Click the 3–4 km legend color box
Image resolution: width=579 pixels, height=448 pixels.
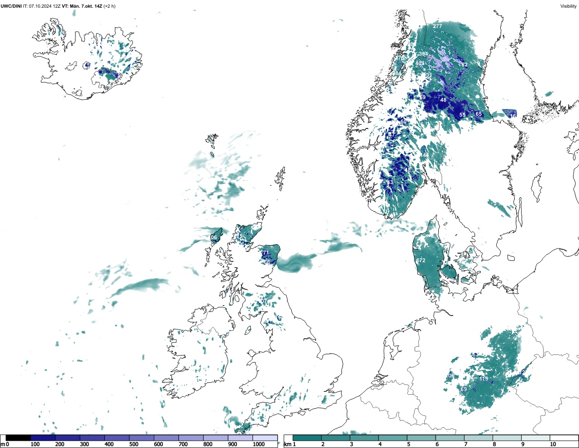tap(364, 438)
